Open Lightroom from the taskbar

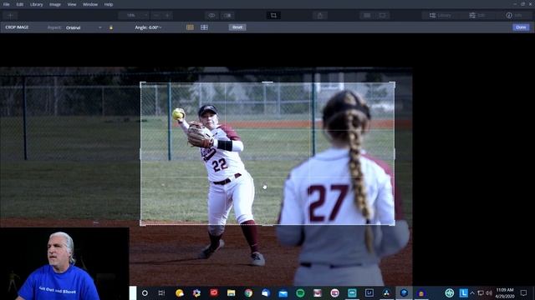coord(369,292)
